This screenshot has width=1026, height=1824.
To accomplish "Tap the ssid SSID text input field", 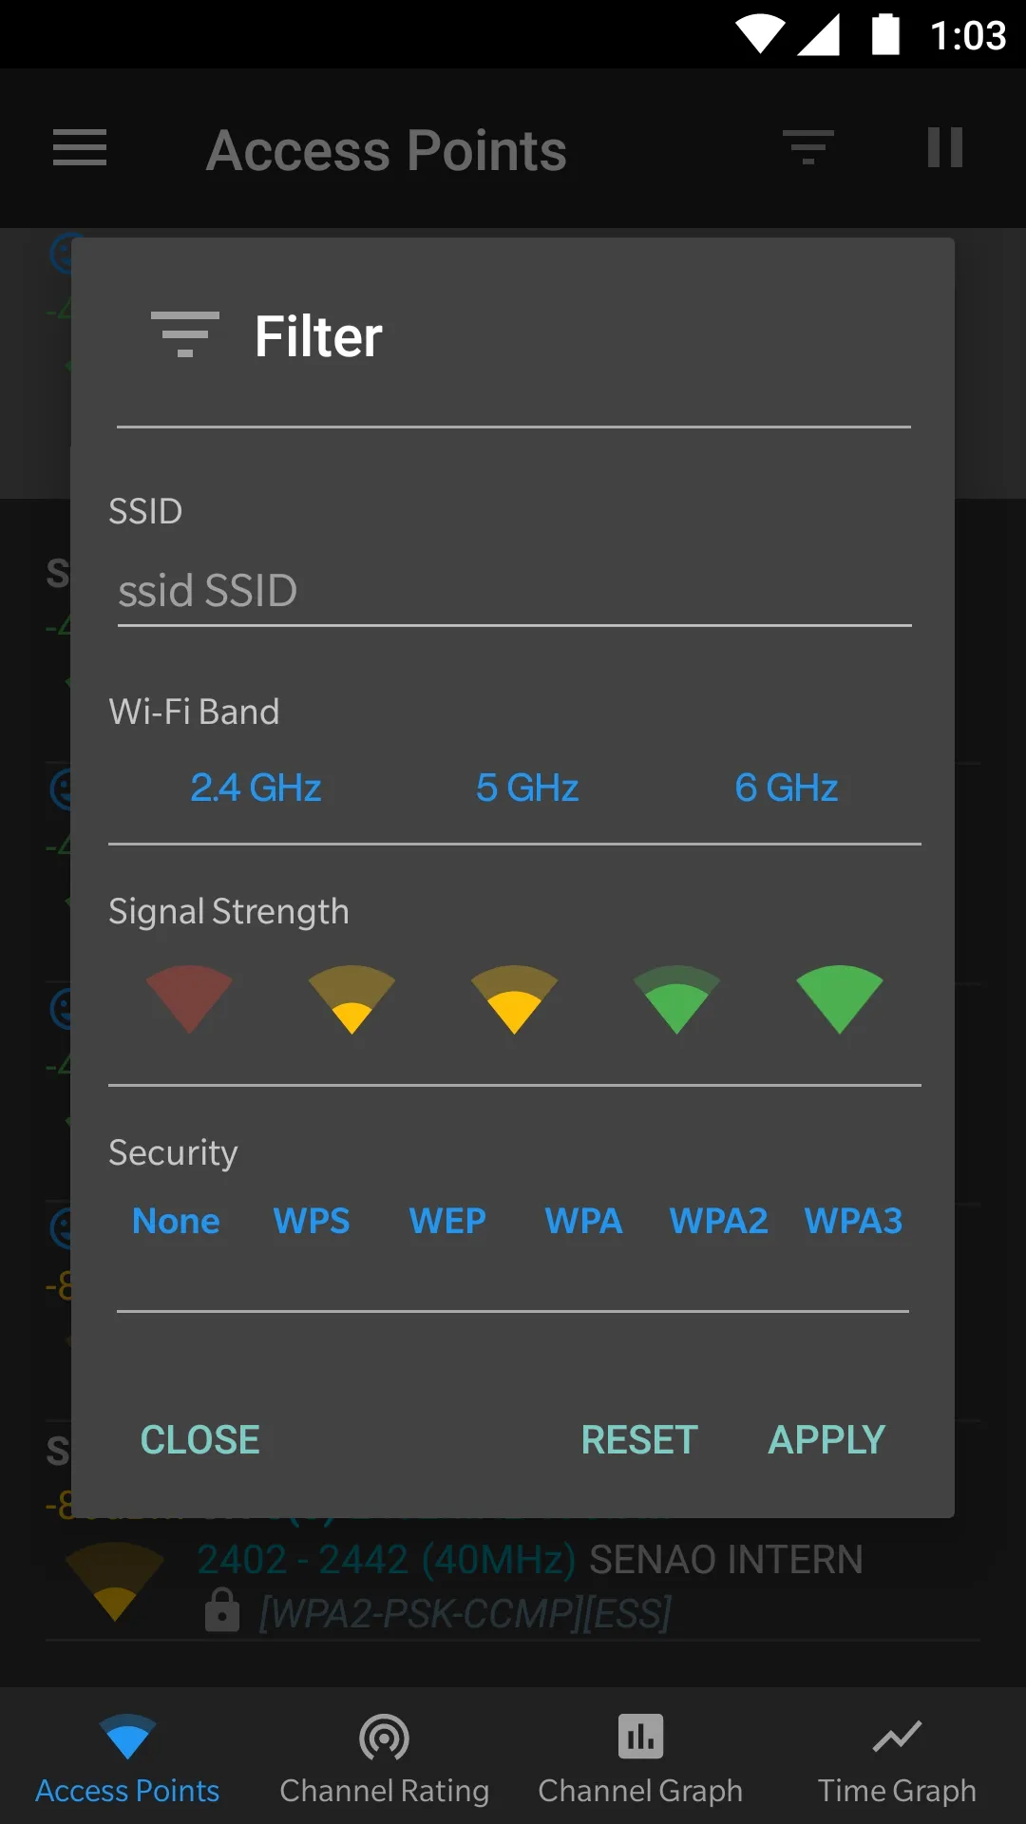I will point(513,590).
